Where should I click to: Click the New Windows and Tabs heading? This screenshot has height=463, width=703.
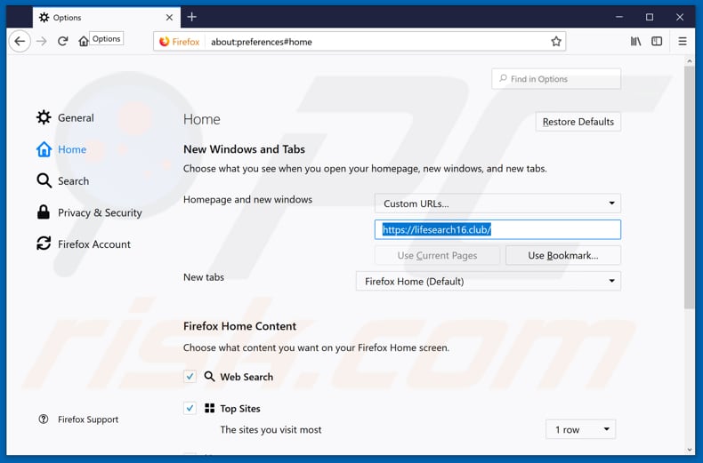(244, 149)
